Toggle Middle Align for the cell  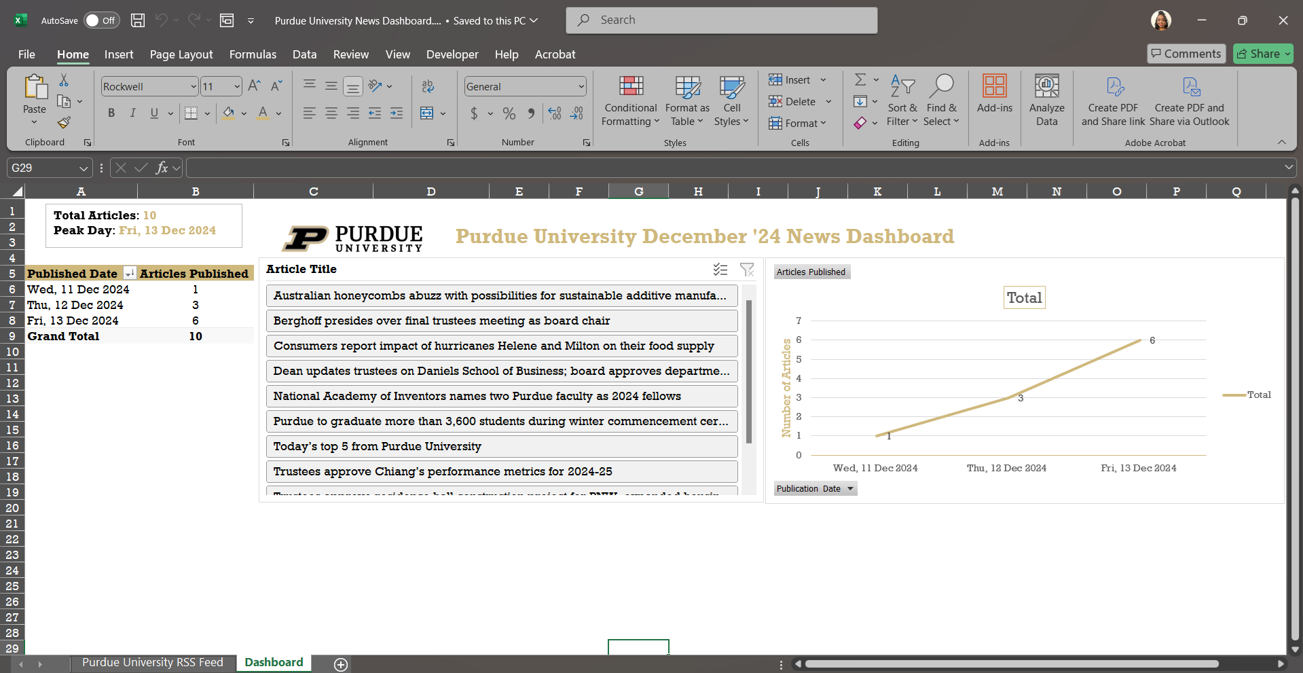[x=331, y=86]
